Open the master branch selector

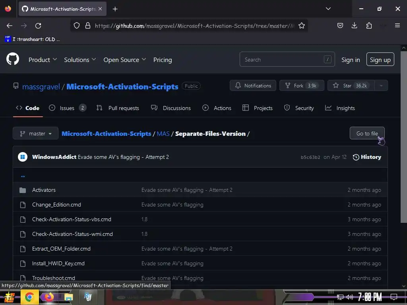click(x=35, y=133)
